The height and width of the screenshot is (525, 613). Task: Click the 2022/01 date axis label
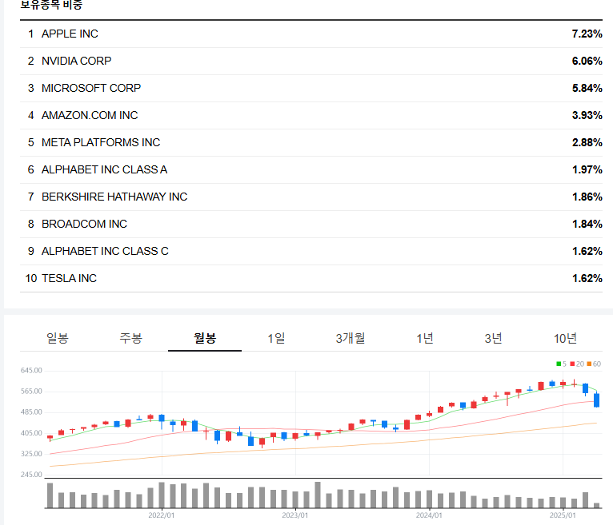tap(162, 515)
